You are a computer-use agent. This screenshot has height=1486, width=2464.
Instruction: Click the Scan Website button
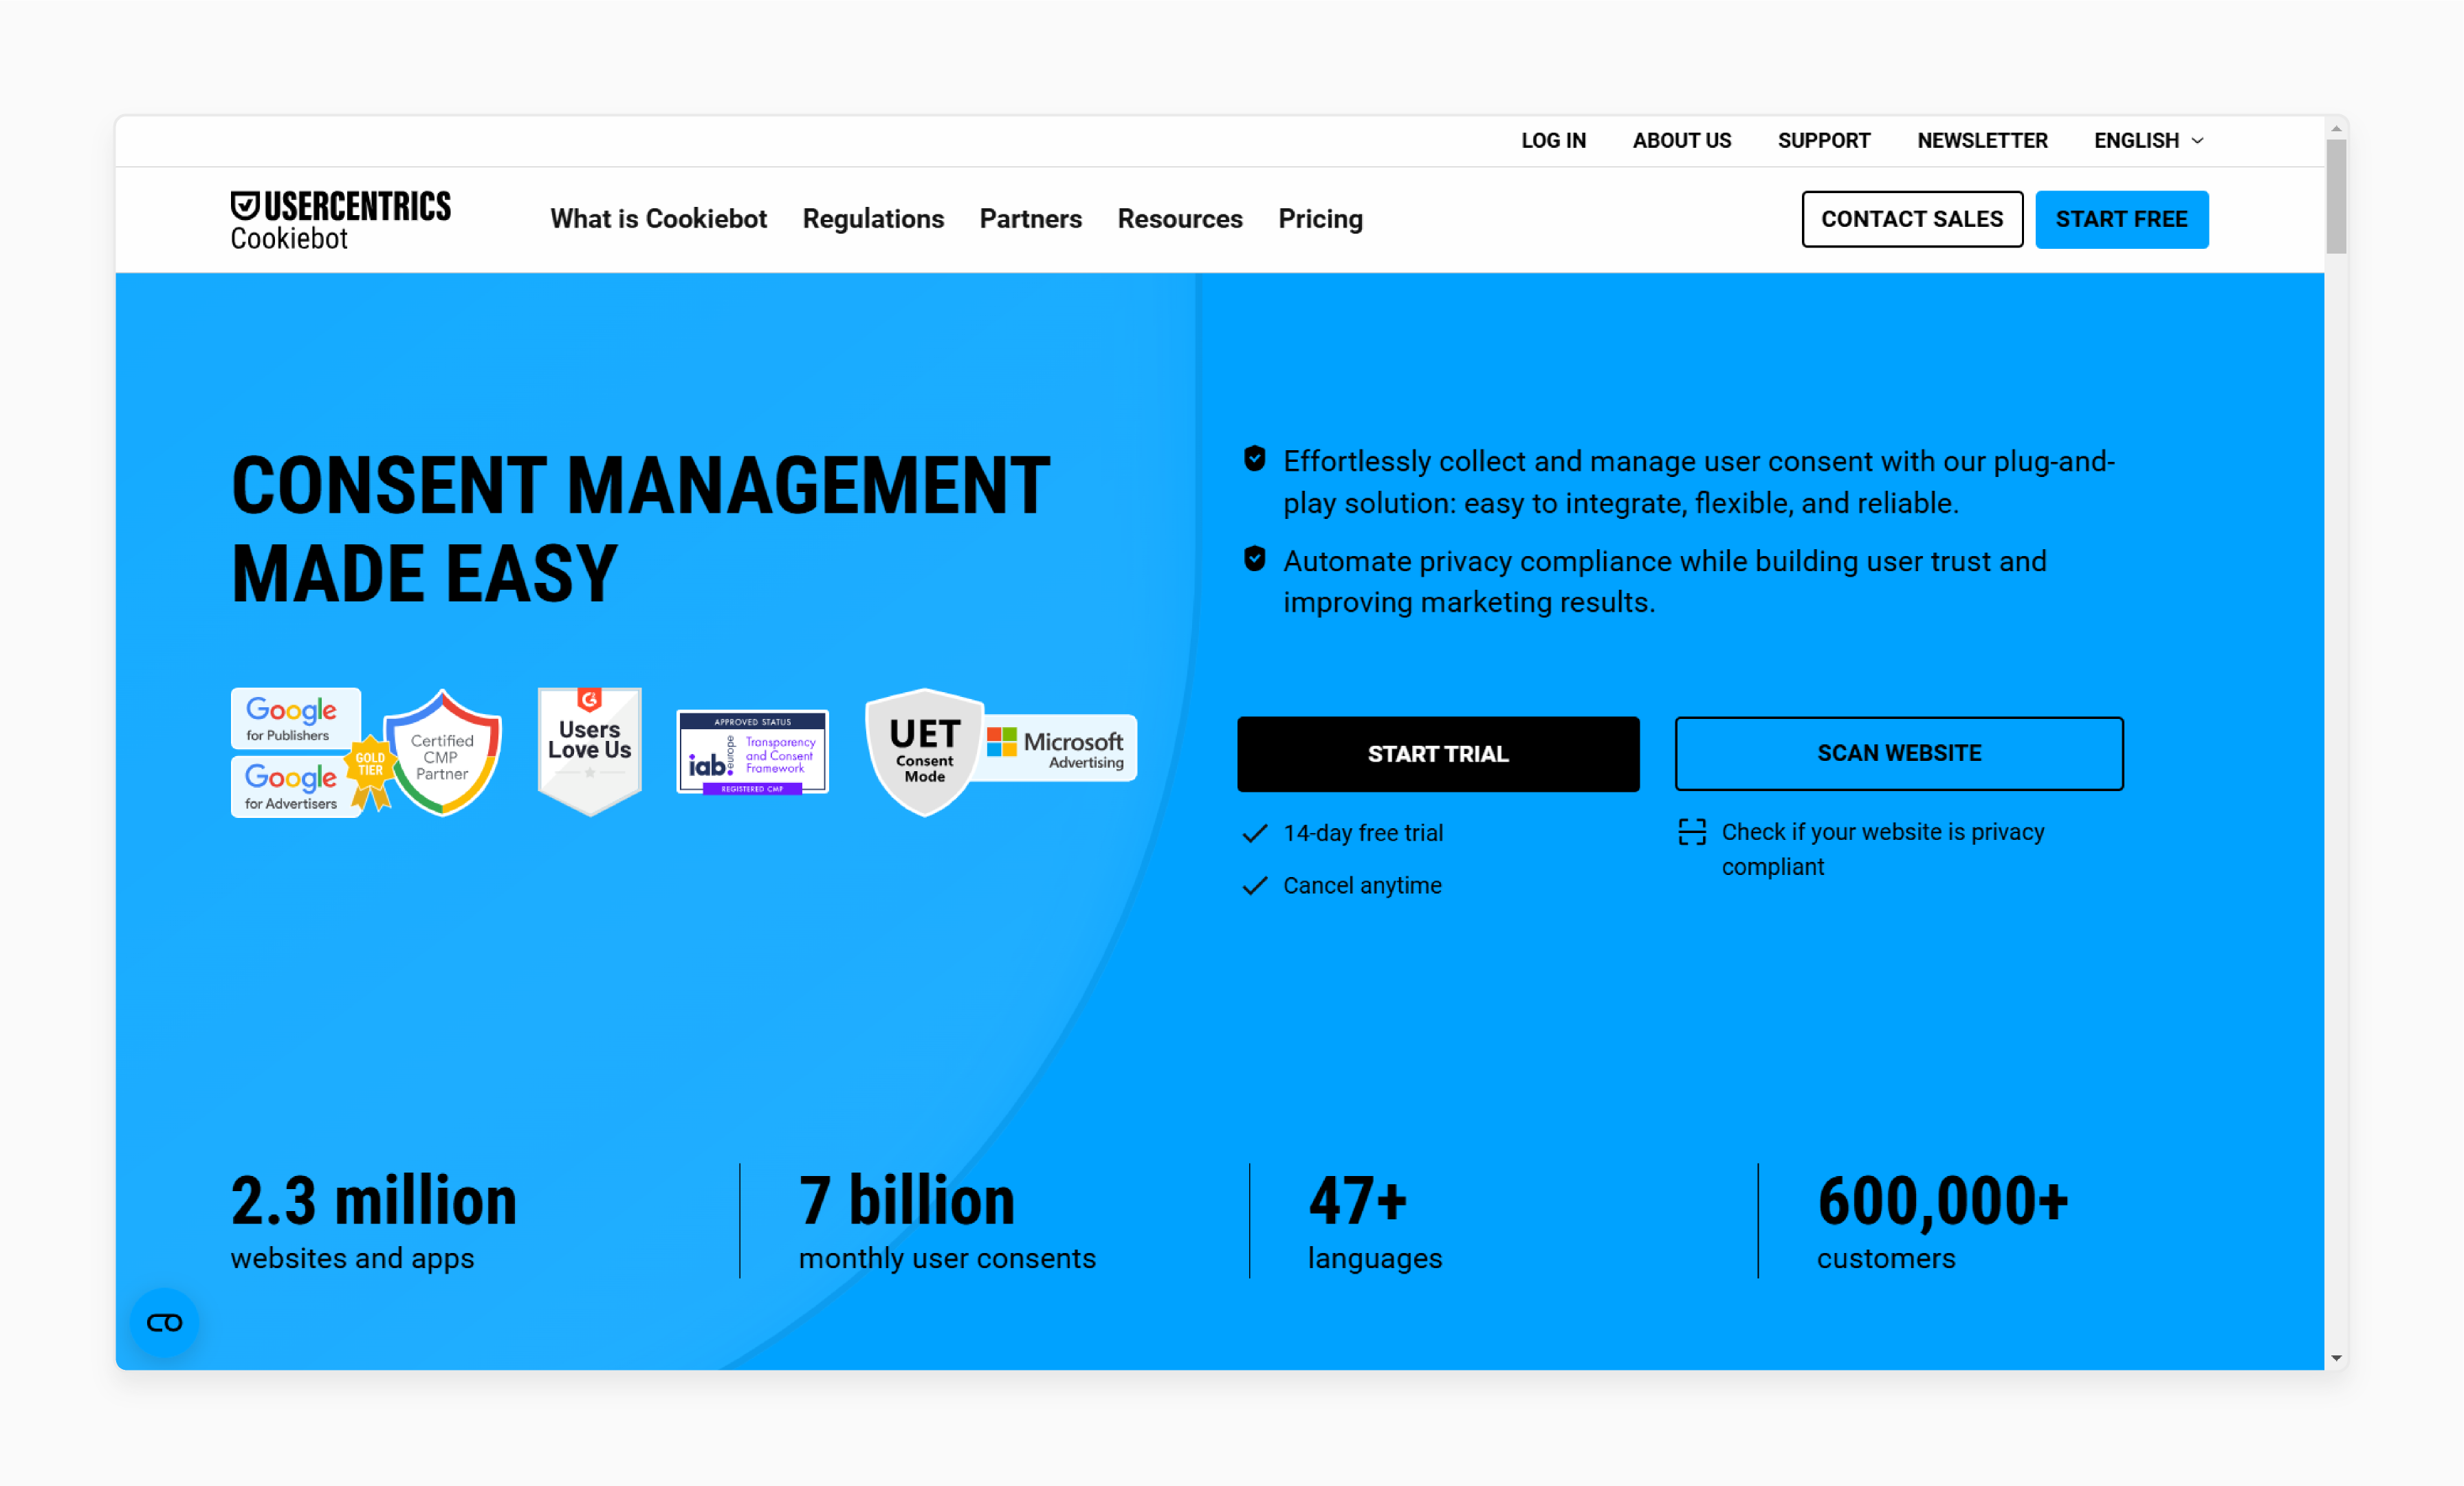(x=1899, y=753)
